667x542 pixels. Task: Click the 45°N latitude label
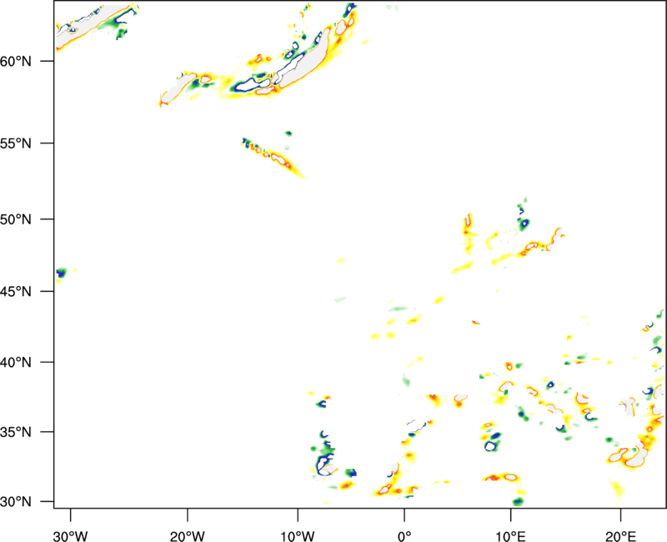tap(16, 291)
